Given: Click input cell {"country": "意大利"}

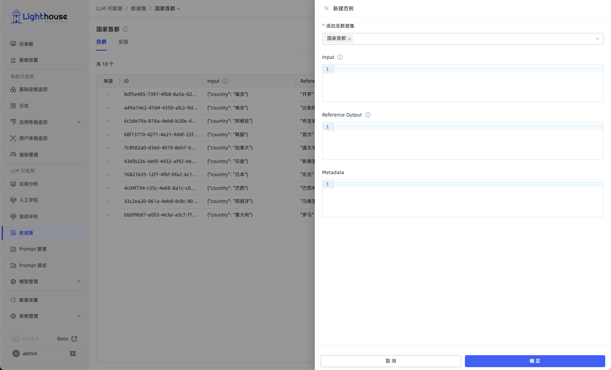Looking at the screenshot, I should click(230, 215).
